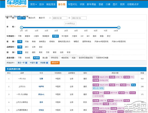The width and height of the screenshot is (148, 113).
Task: Click the end date field 2021-01-21
Action: point(79,18)
